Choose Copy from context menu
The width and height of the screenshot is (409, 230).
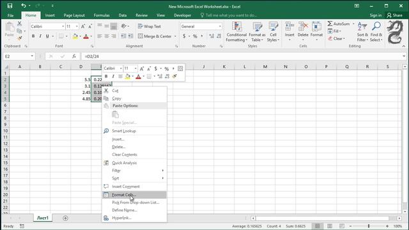[134, 98]
